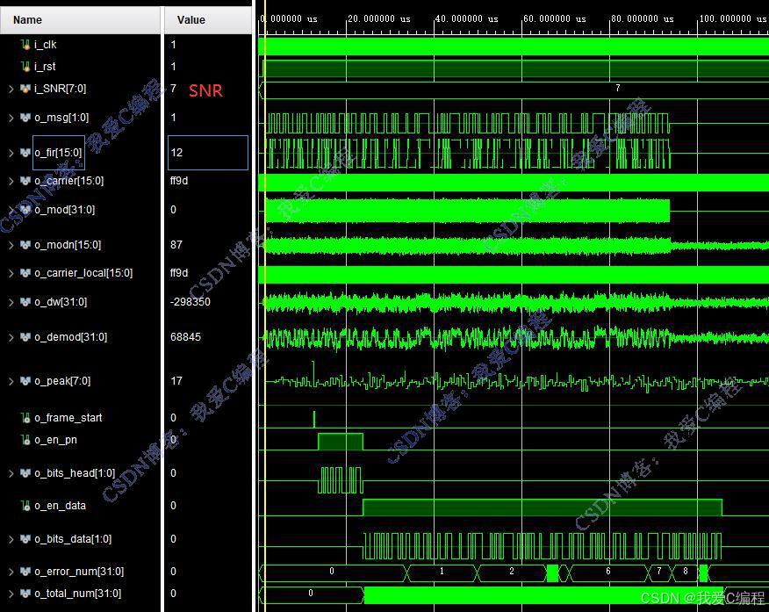This screenshot has width=769, height=612.
Task: Click the o_frame_start pulse in the waveform
Action: tap(314, 420)
